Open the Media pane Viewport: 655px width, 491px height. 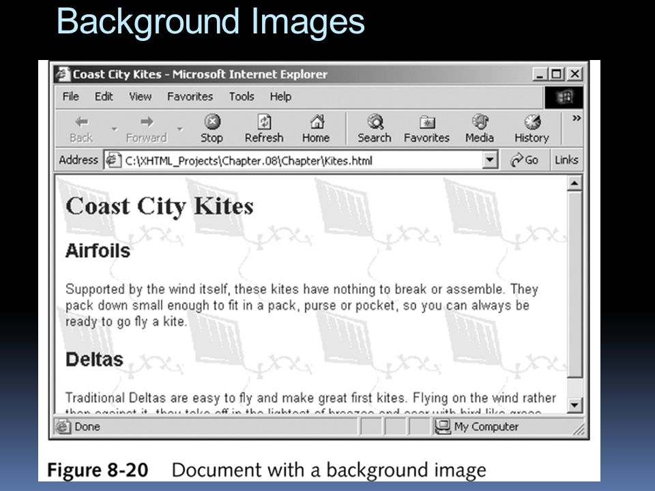[x=480, y=129]
